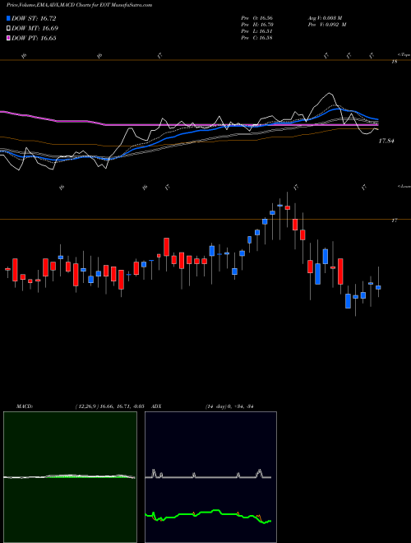Viewport: 411px width, 543px height.
Task: Click the '<Lows' label at right edge
Action: pos(404,186)
